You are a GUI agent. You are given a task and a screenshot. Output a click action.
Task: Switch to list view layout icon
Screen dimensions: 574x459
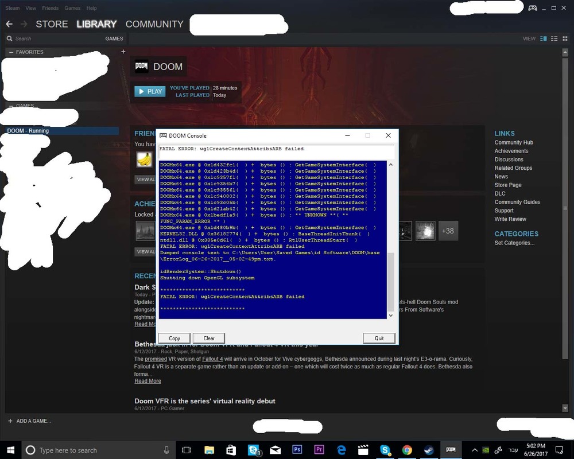click(554, 38)
